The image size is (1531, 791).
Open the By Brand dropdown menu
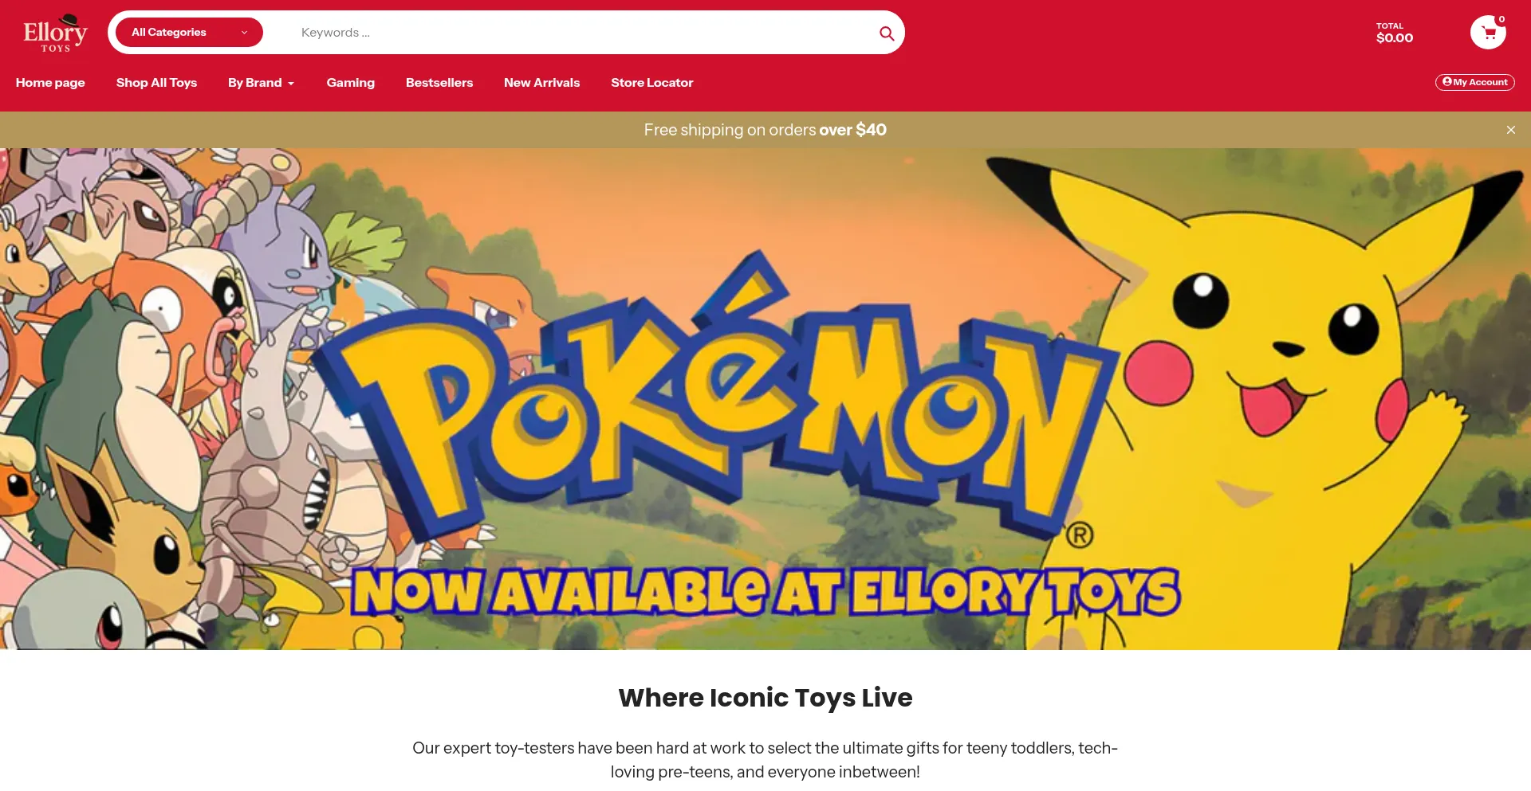[261, 83]
